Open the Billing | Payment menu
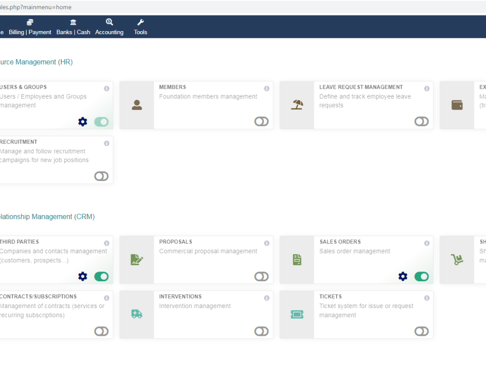 [30, 26]
